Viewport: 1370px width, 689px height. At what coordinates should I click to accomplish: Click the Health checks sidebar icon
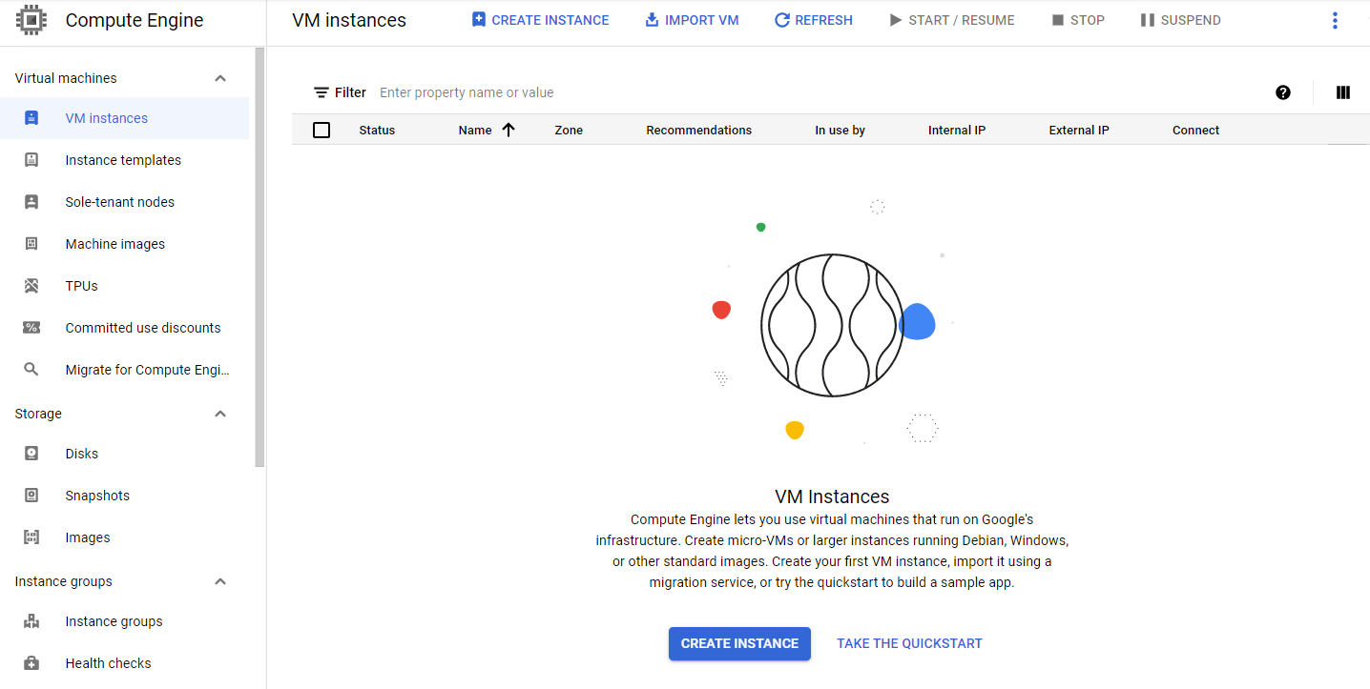point(31,663)
